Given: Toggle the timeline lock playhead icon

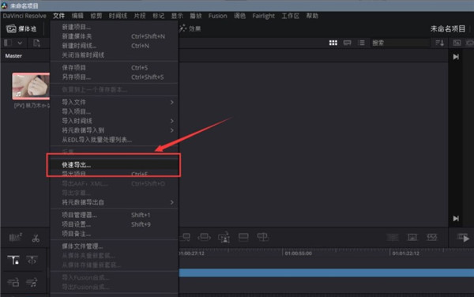Looking at the screenshot, I should click(13, 260).
